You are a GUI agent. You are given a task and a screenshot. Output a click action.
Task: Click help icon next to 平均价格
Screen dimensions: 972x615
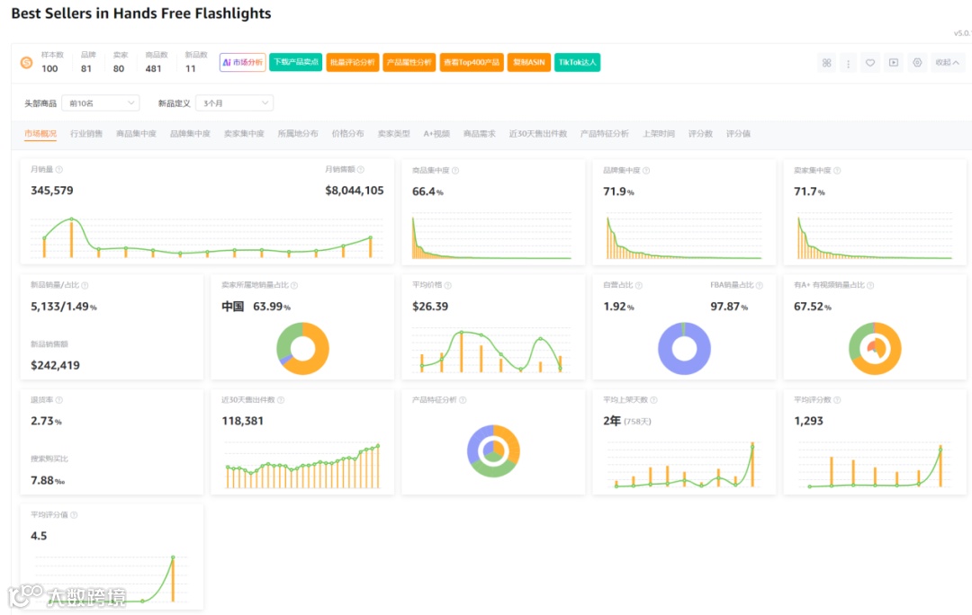[x=447, y=286]
